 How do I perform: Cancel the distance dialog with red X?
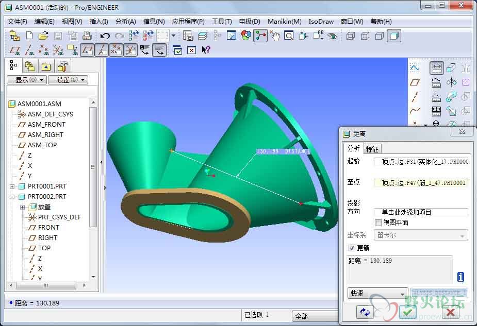451,312
